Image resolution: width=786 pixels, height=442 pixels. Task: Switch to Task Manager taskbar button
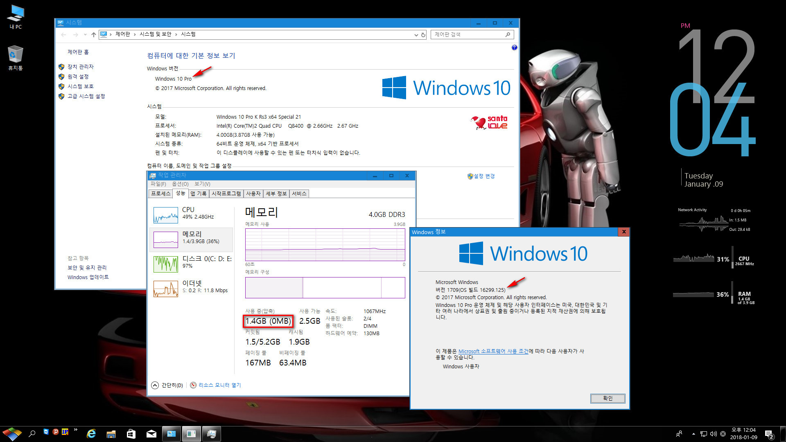[211, 434]
